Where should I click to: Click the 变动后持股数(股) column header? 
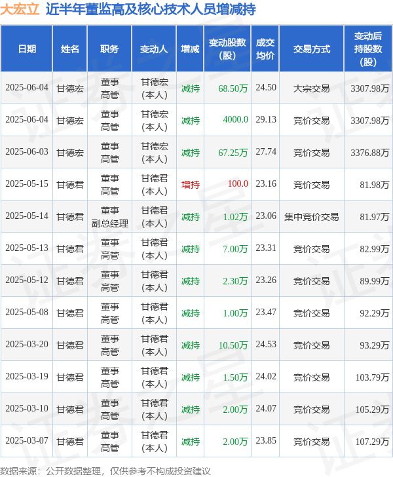(368, 49)
